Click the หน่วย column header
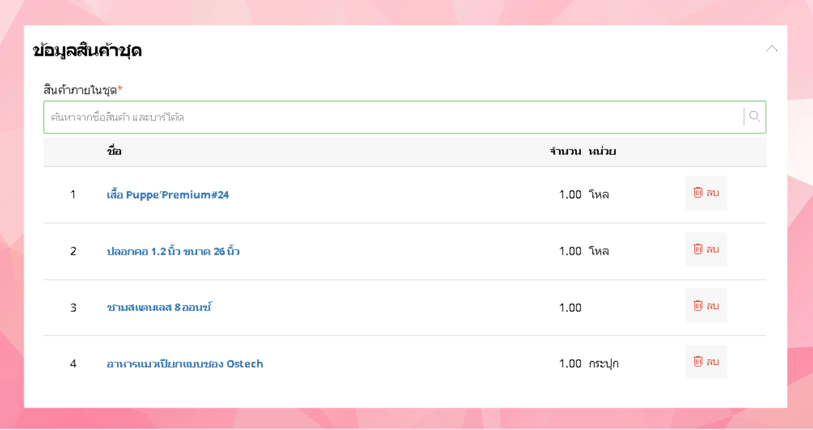This screenshot has height=430, width=813. click(602, 152)
